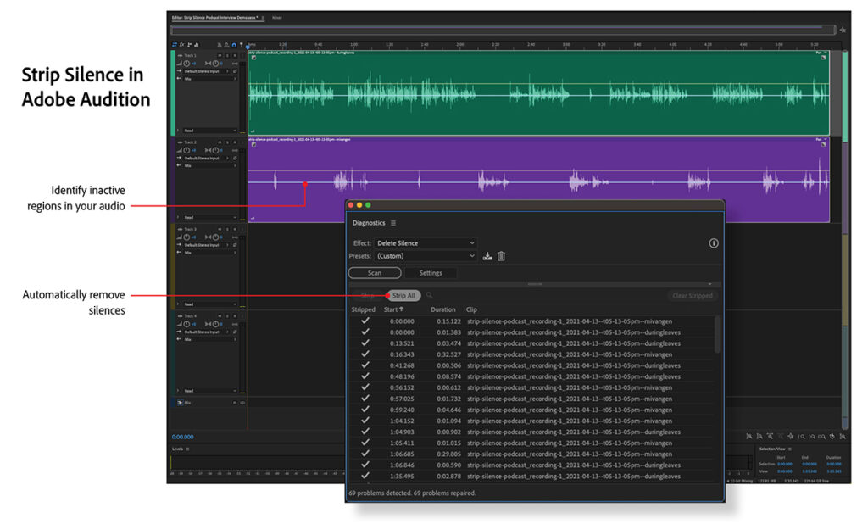The height and width of the screenshot is (524, 868).
Task: Click the zoom navigator bar above timeline
Action: click(x=503, y=30)
